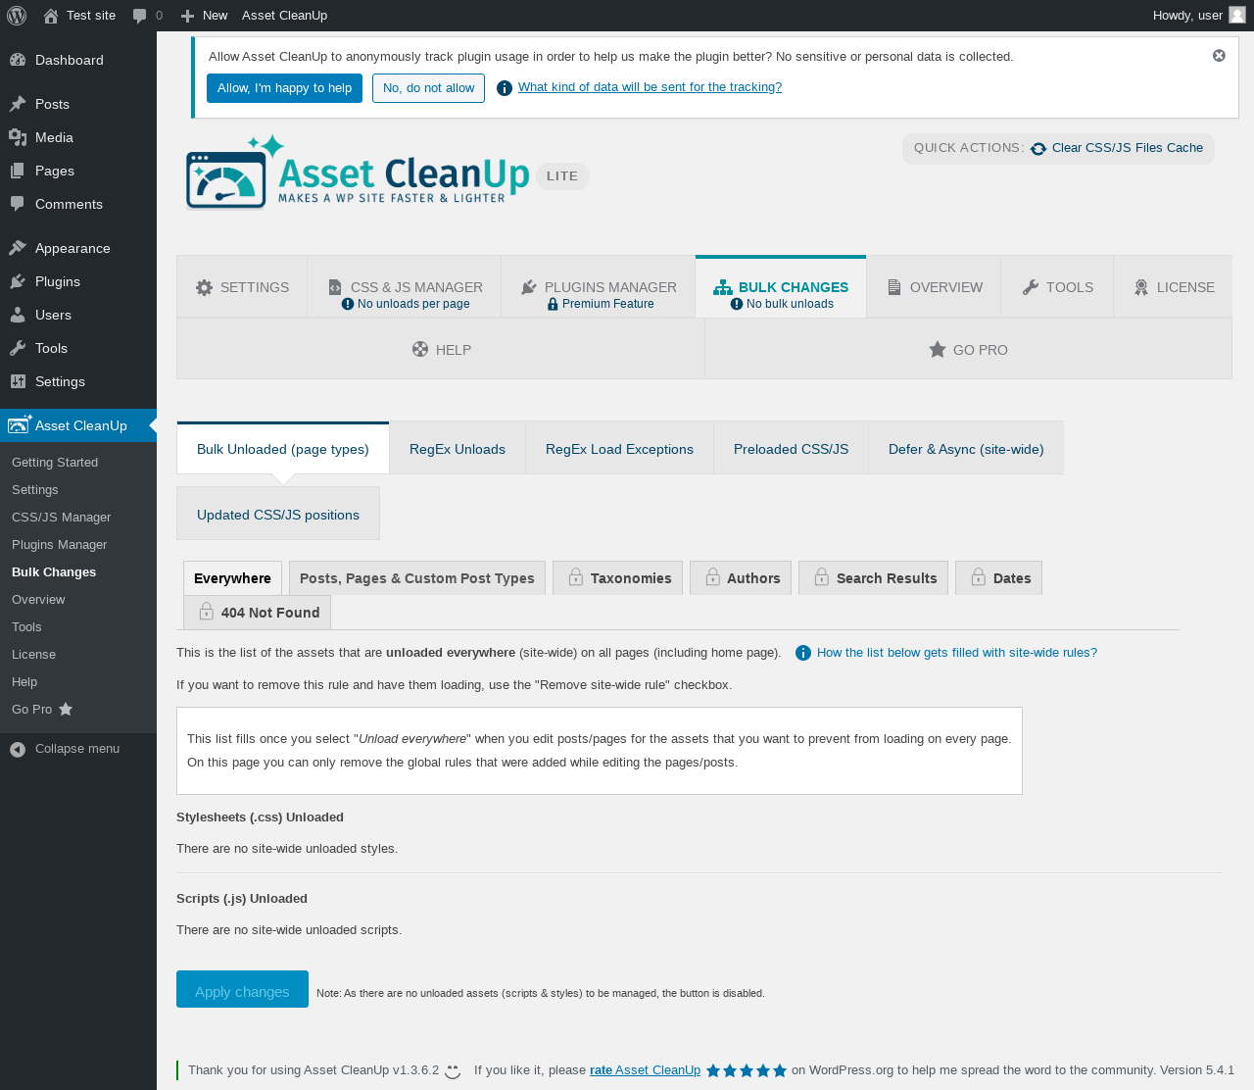
Task: Click info icon beside site-wide rules link
Action: [803, 653]
